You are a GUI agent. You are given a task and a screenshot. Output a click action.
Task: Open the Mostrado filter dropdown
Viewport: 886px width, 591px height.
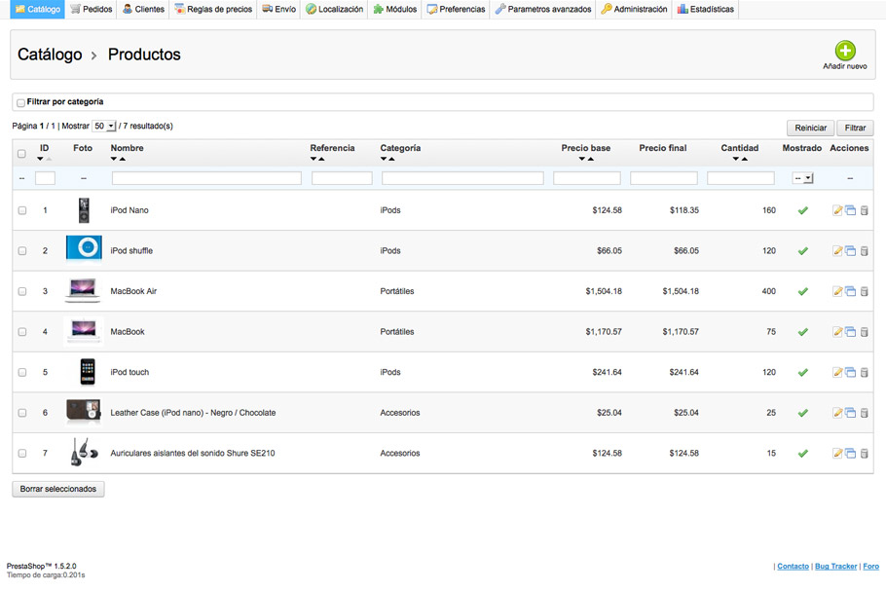tap(802, 178)
